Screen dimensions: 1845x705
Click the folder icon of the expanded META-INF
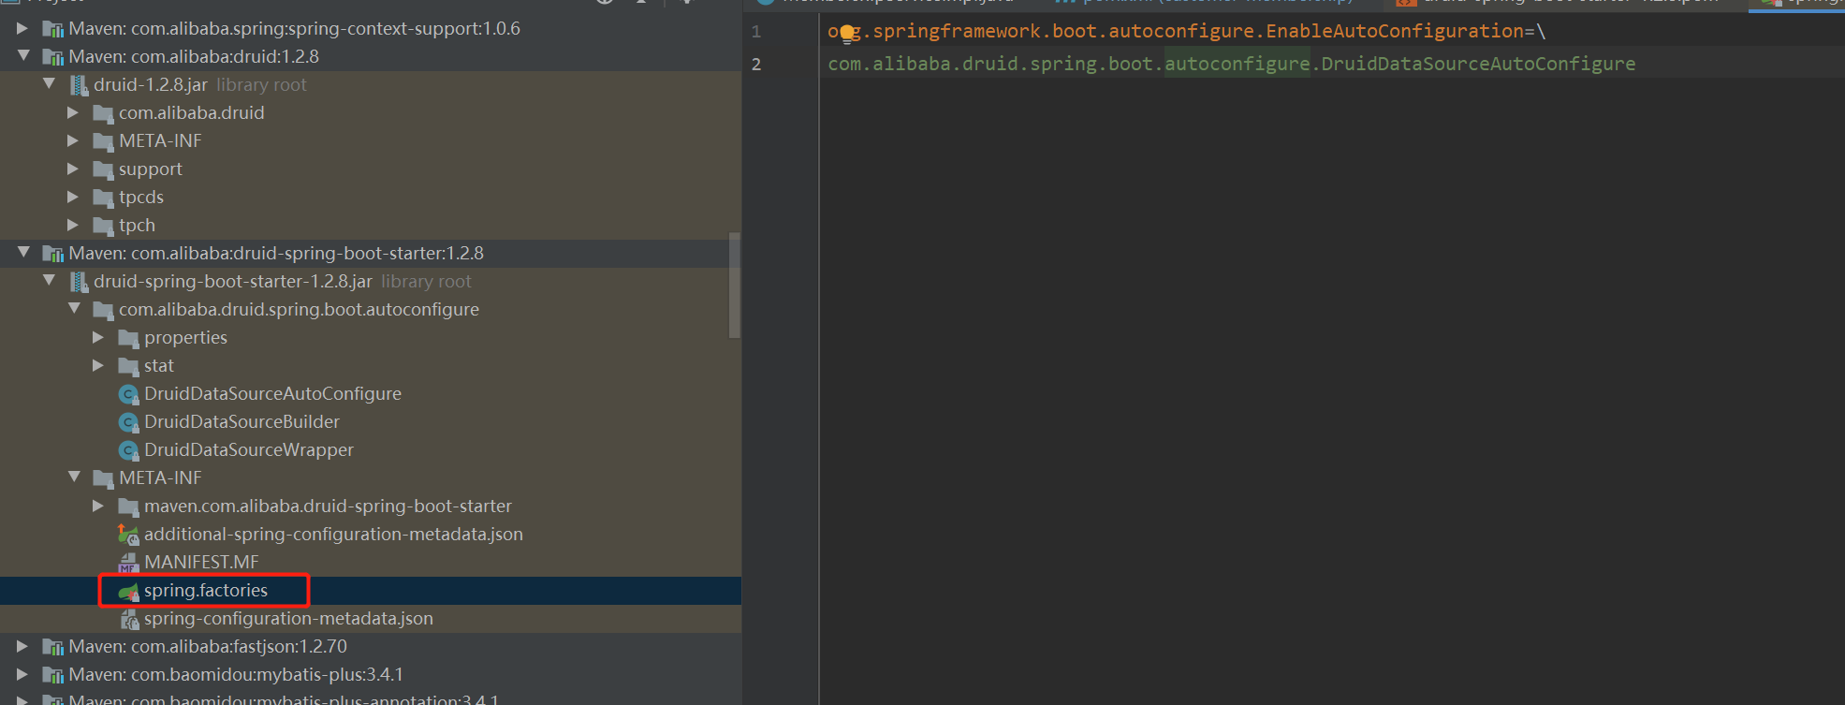coord(103,478)
